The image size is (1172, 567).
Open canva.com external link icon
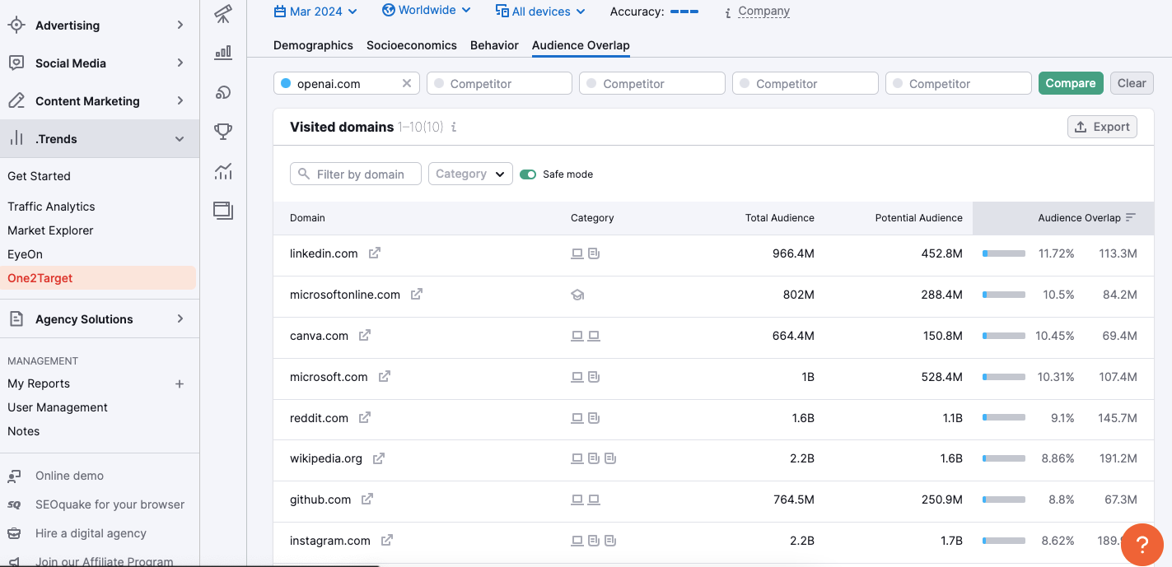click(x=365, y=336)
